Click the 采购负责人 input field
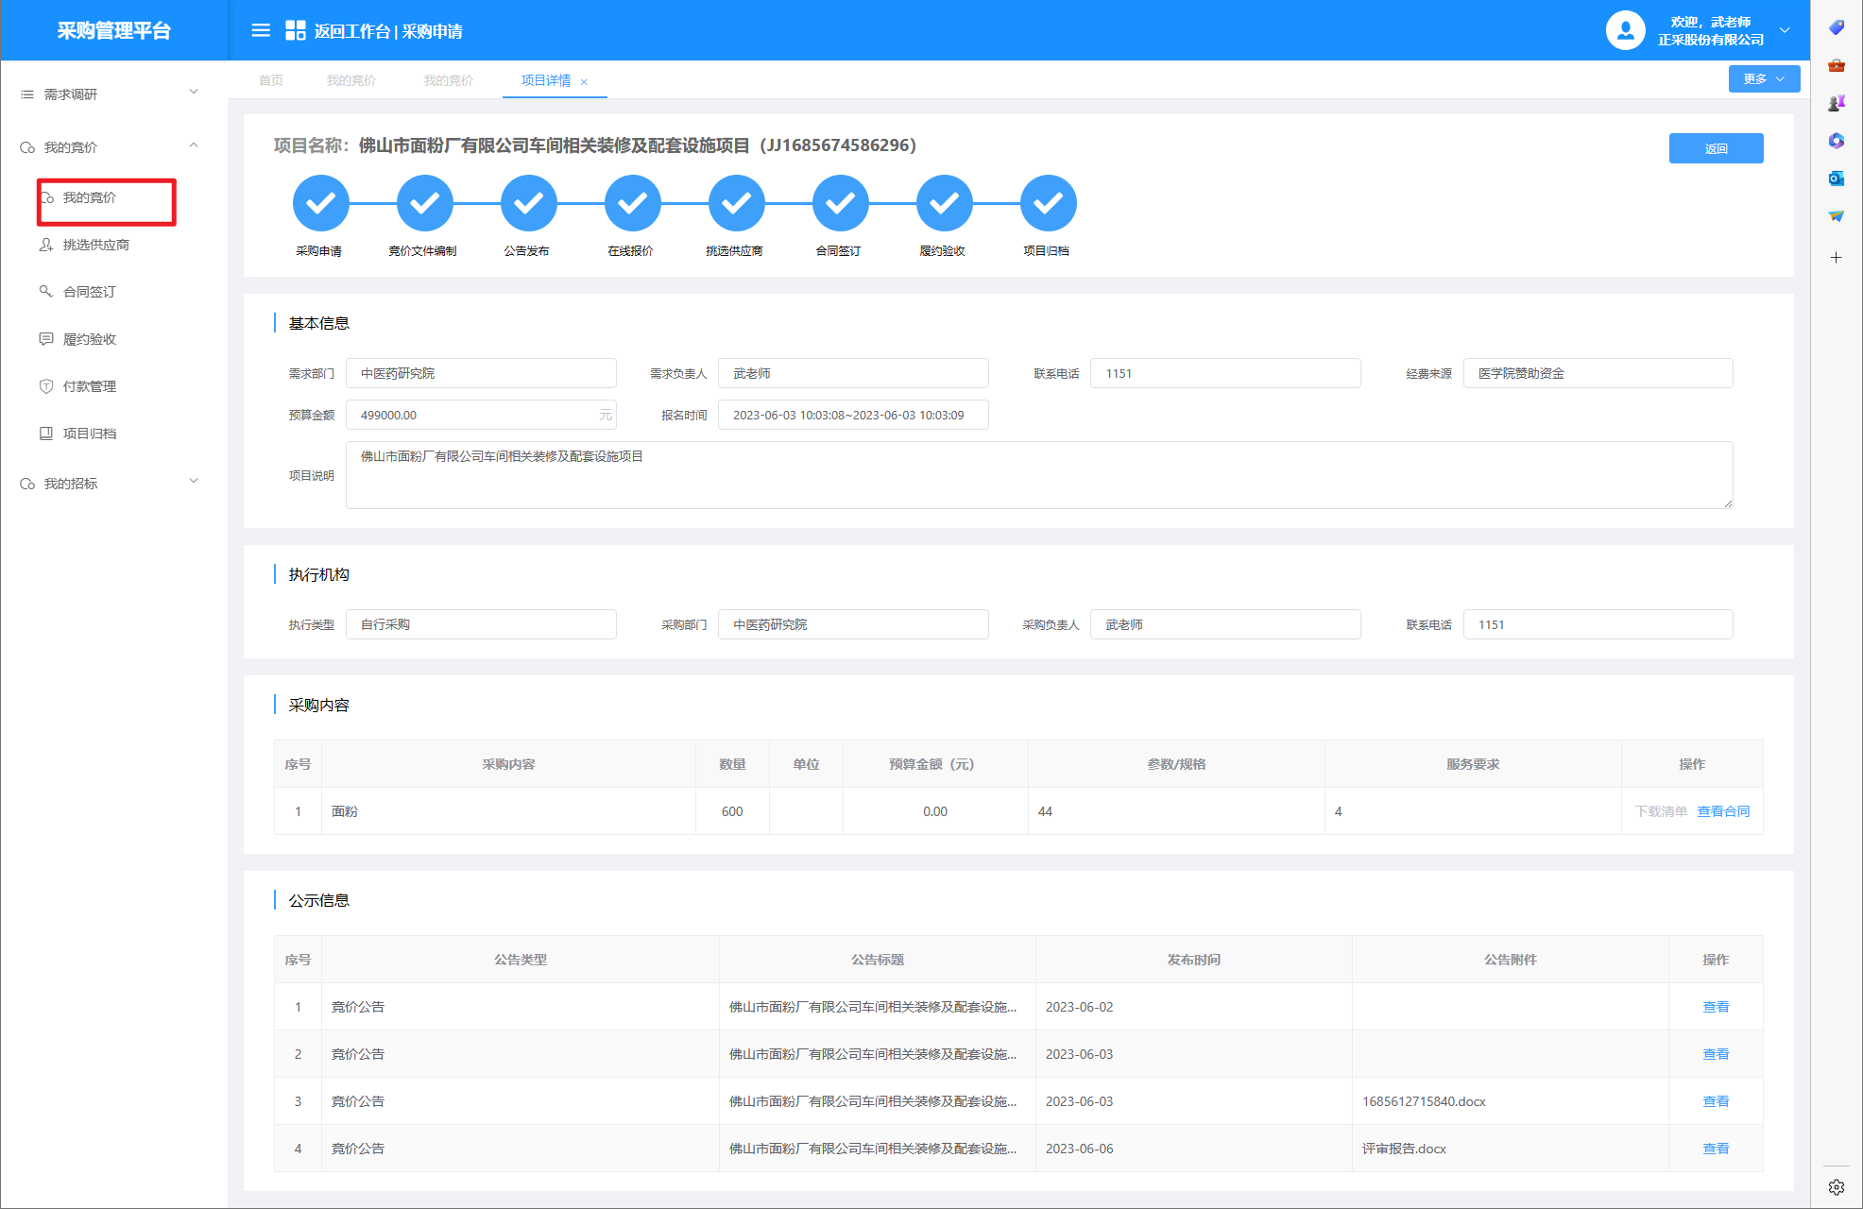 [x=1225, y=624]
